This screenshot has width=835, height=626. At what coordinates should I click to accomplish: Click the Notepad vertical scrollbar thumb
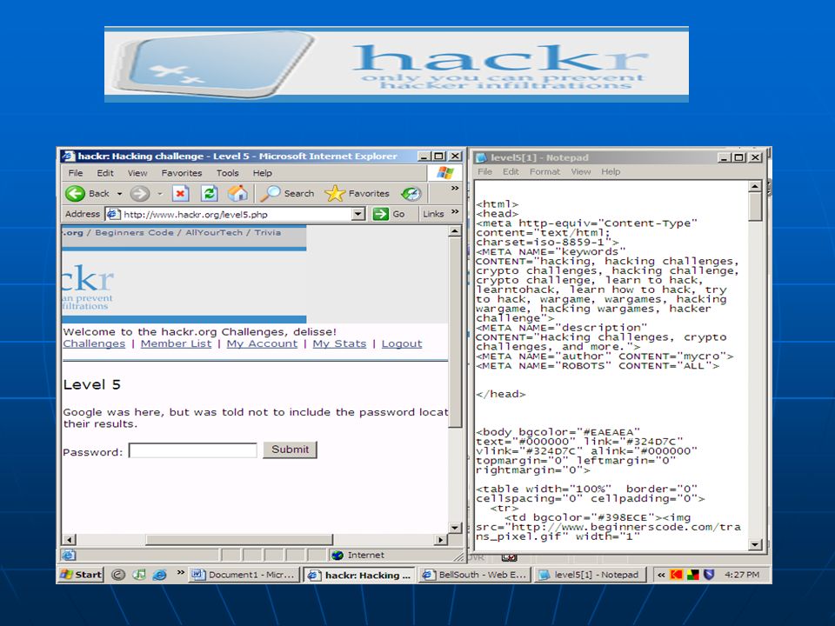[x=755, y=207]
